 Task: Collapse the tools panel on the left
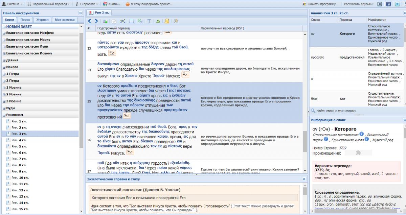coord(80,13)
